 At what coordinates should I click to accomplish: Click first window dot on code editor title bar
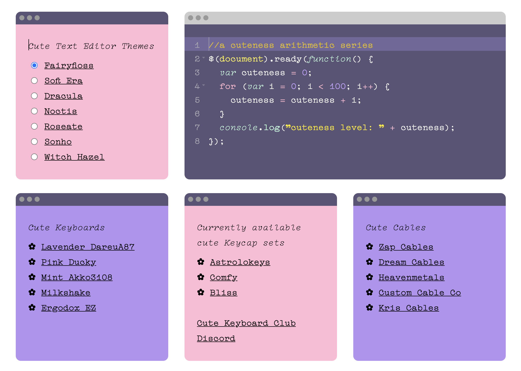[x=191, y=18]
